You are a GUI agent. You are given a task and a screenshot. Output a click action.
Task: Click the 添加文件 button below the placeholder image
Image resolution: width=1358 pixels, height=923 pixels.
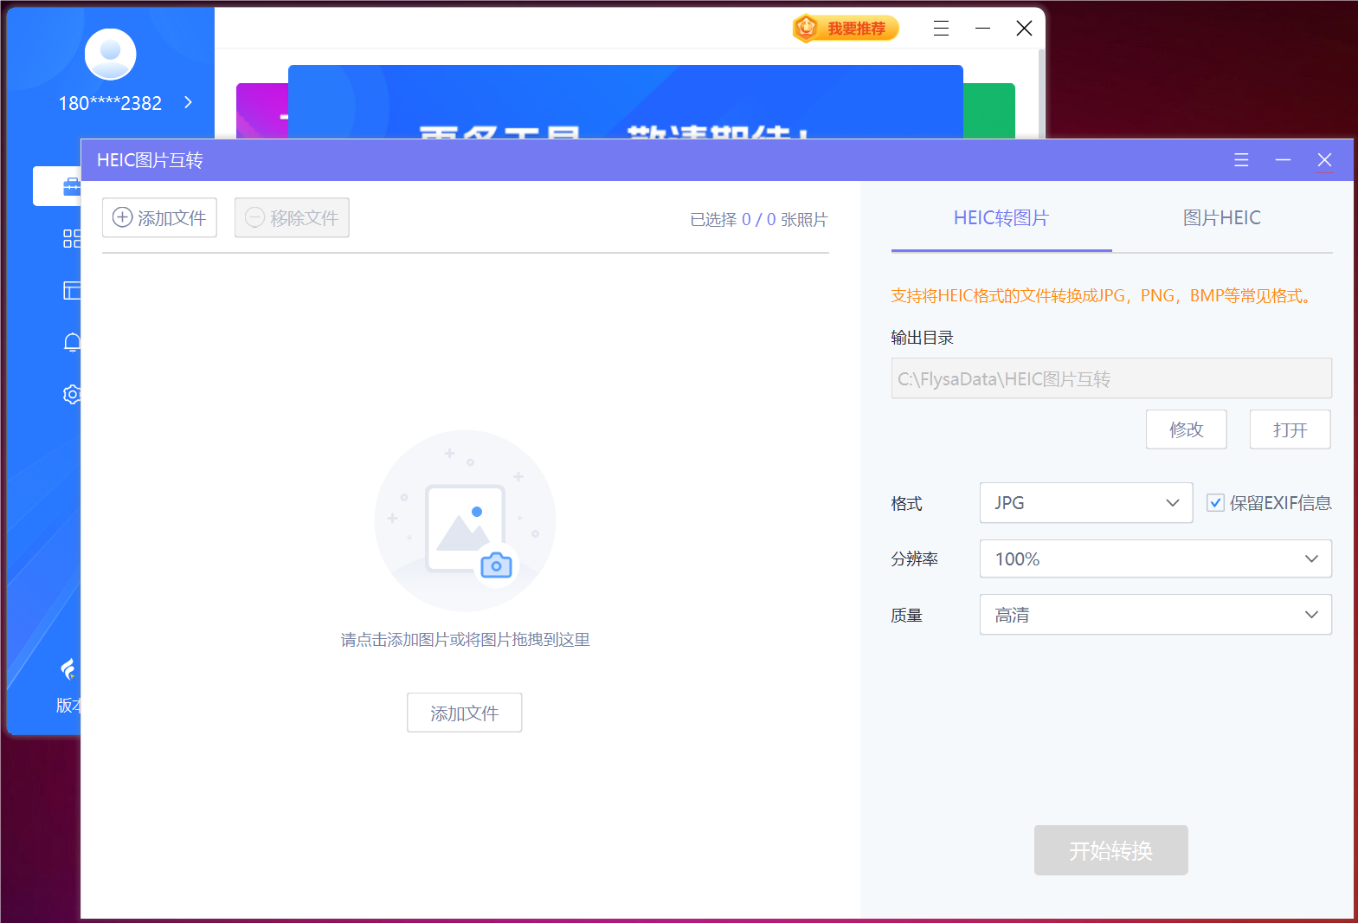[465, 713]
